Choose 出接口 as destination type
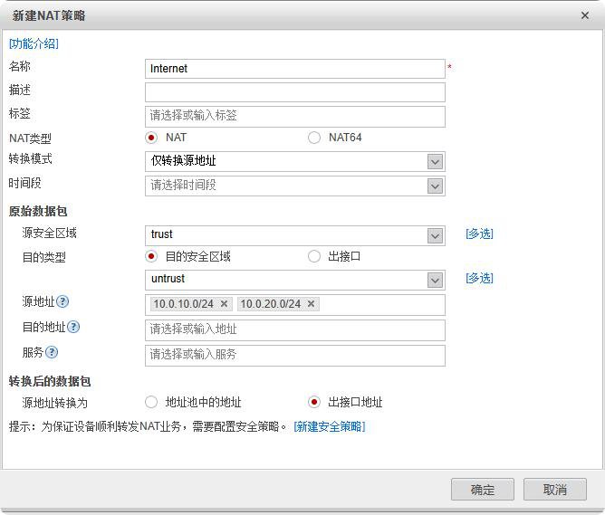This screenshot has height=515, width=605. tap(314, 256)
